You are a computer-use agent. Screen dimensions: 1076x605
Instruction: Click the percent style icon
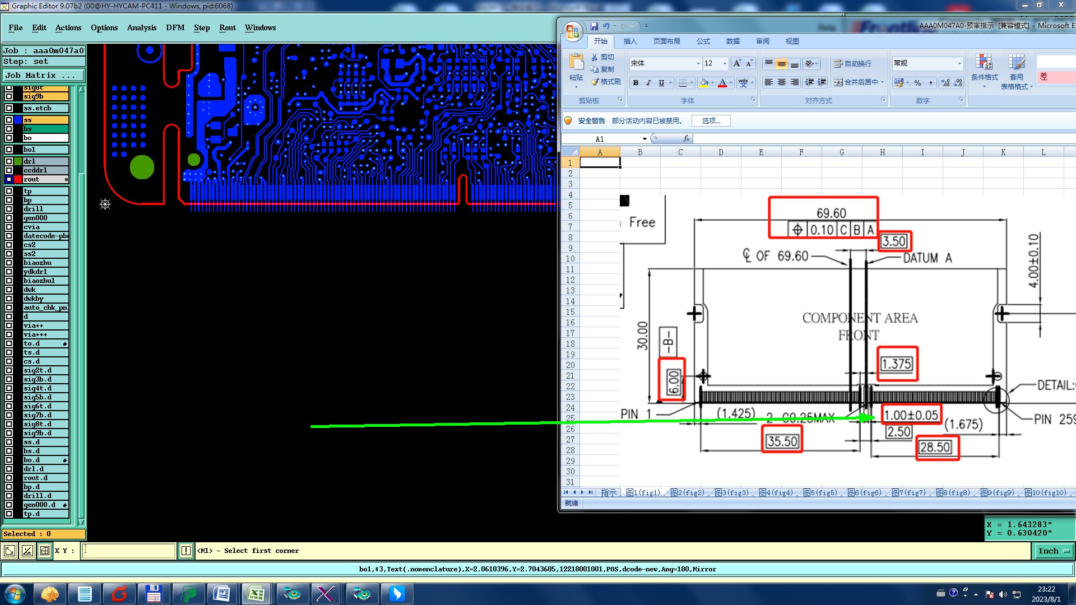(x=917, y=83)
